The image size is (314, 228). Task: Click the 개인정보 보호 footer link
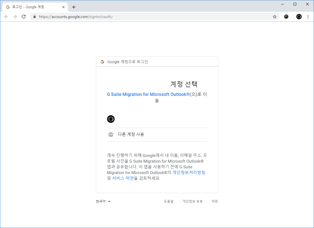193,202
